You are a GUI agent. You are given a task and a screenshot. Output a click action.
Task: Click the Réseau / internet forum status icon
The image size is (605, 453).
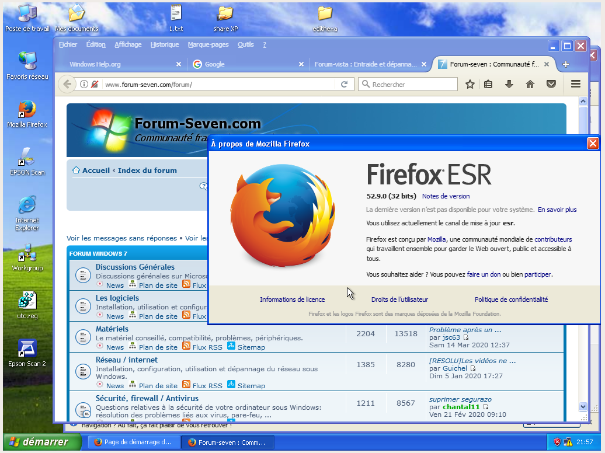(83, 371)
